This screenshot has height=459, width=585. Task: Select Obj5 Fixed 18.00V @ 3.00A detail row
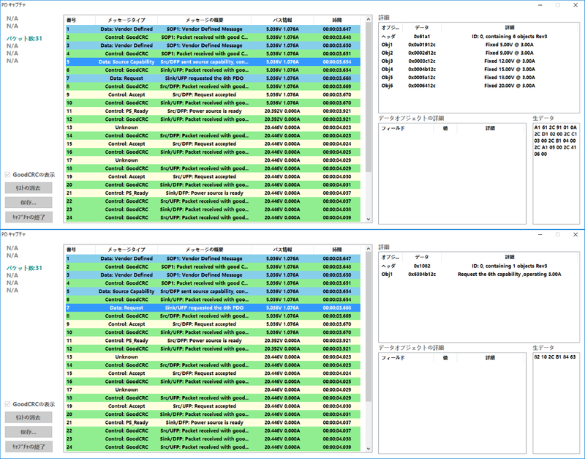(x=479, y=78)
